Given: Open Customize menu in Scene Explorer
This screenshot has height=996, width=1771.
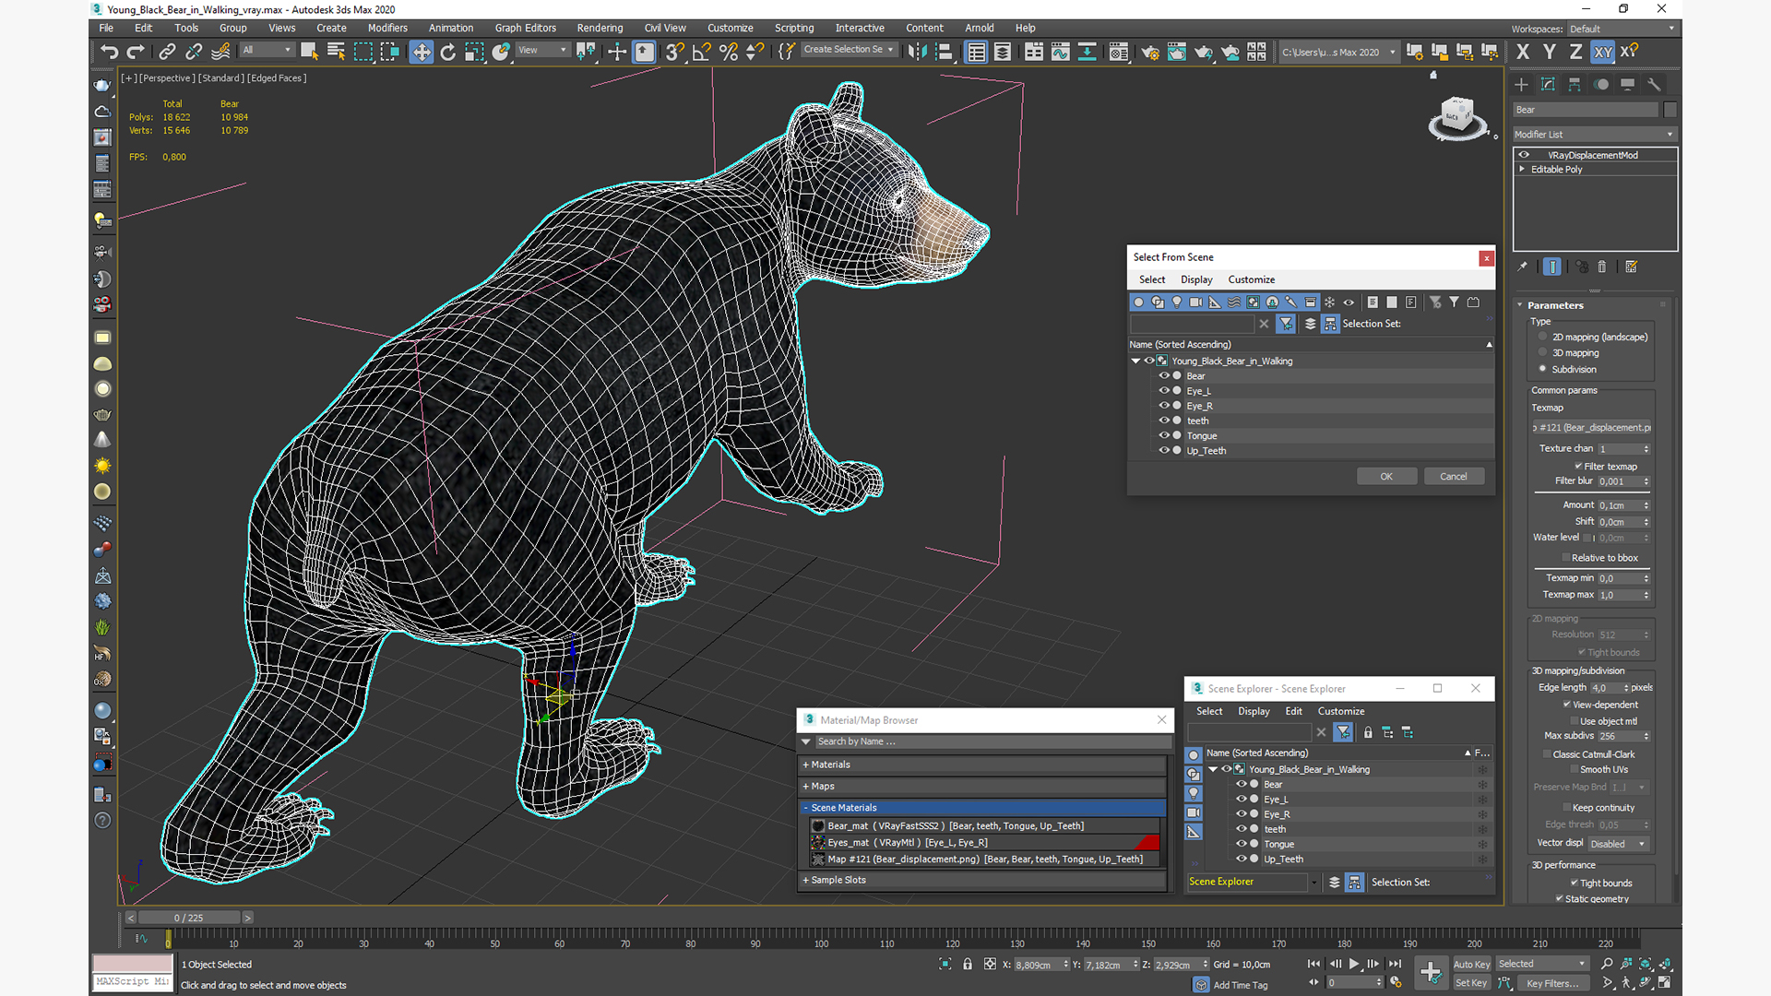Looking at the screenshot, I should (x=1340, y=711).
